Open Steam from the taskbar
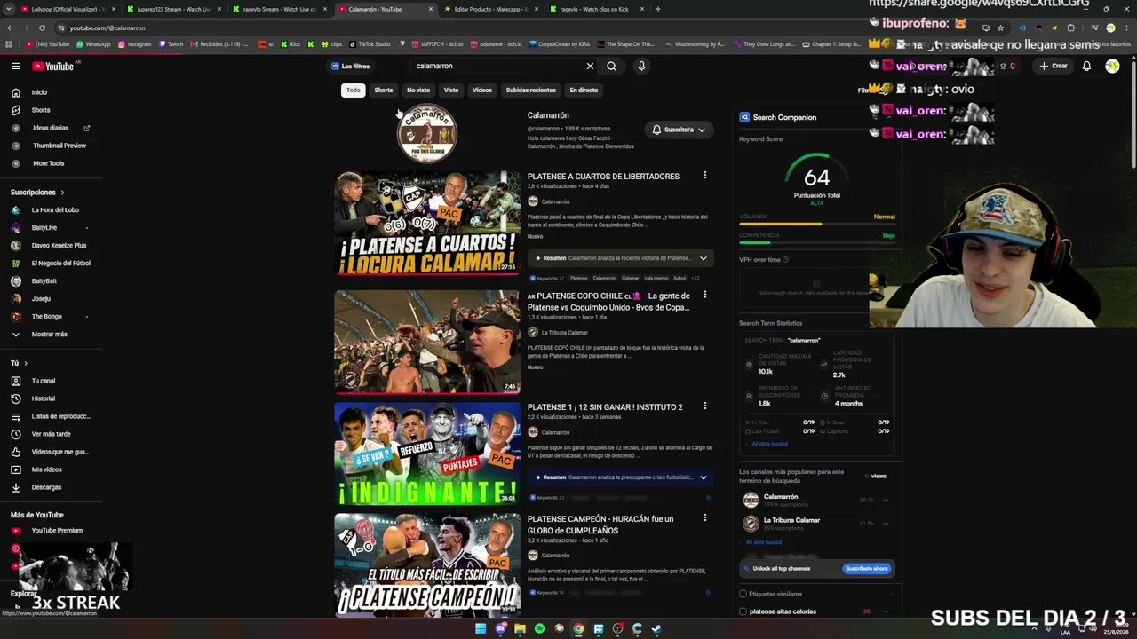 [656, 629]
